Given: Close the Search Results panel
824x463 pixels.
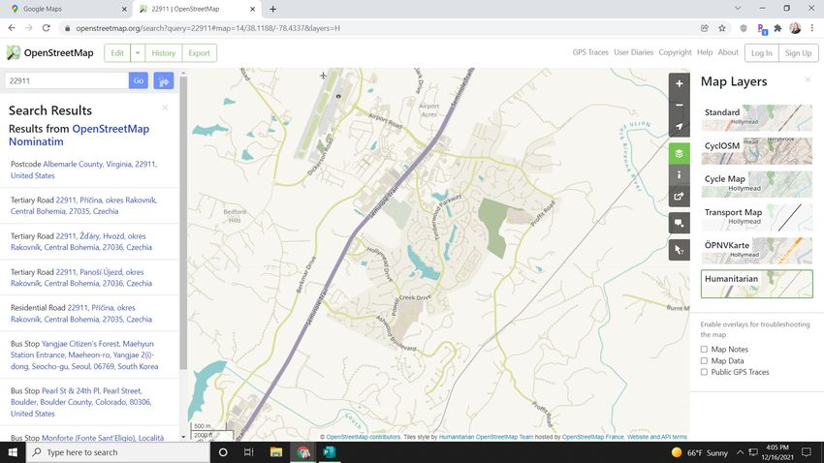Looking at the screenshot, I should (165, 108).
